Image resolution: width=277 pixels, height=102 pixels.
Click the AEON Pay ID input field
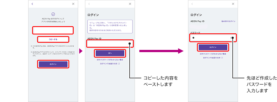click(110, 44)
